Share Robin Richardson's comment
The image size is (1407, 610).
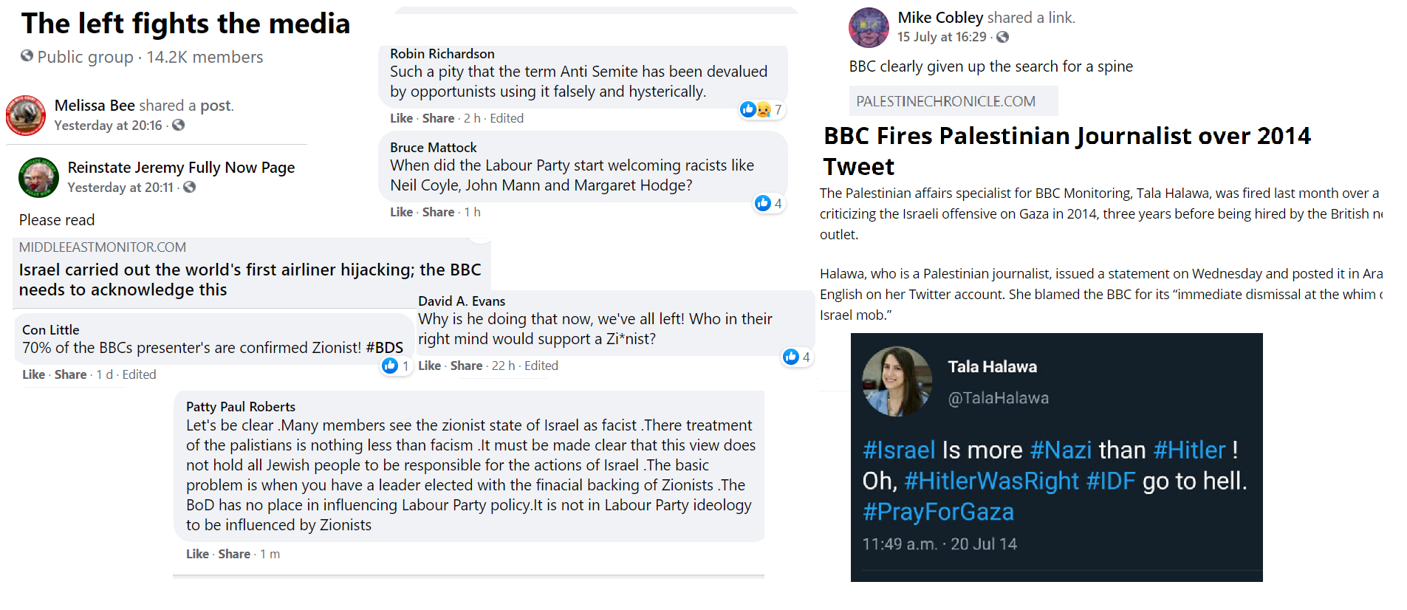[x=438, y=118]
